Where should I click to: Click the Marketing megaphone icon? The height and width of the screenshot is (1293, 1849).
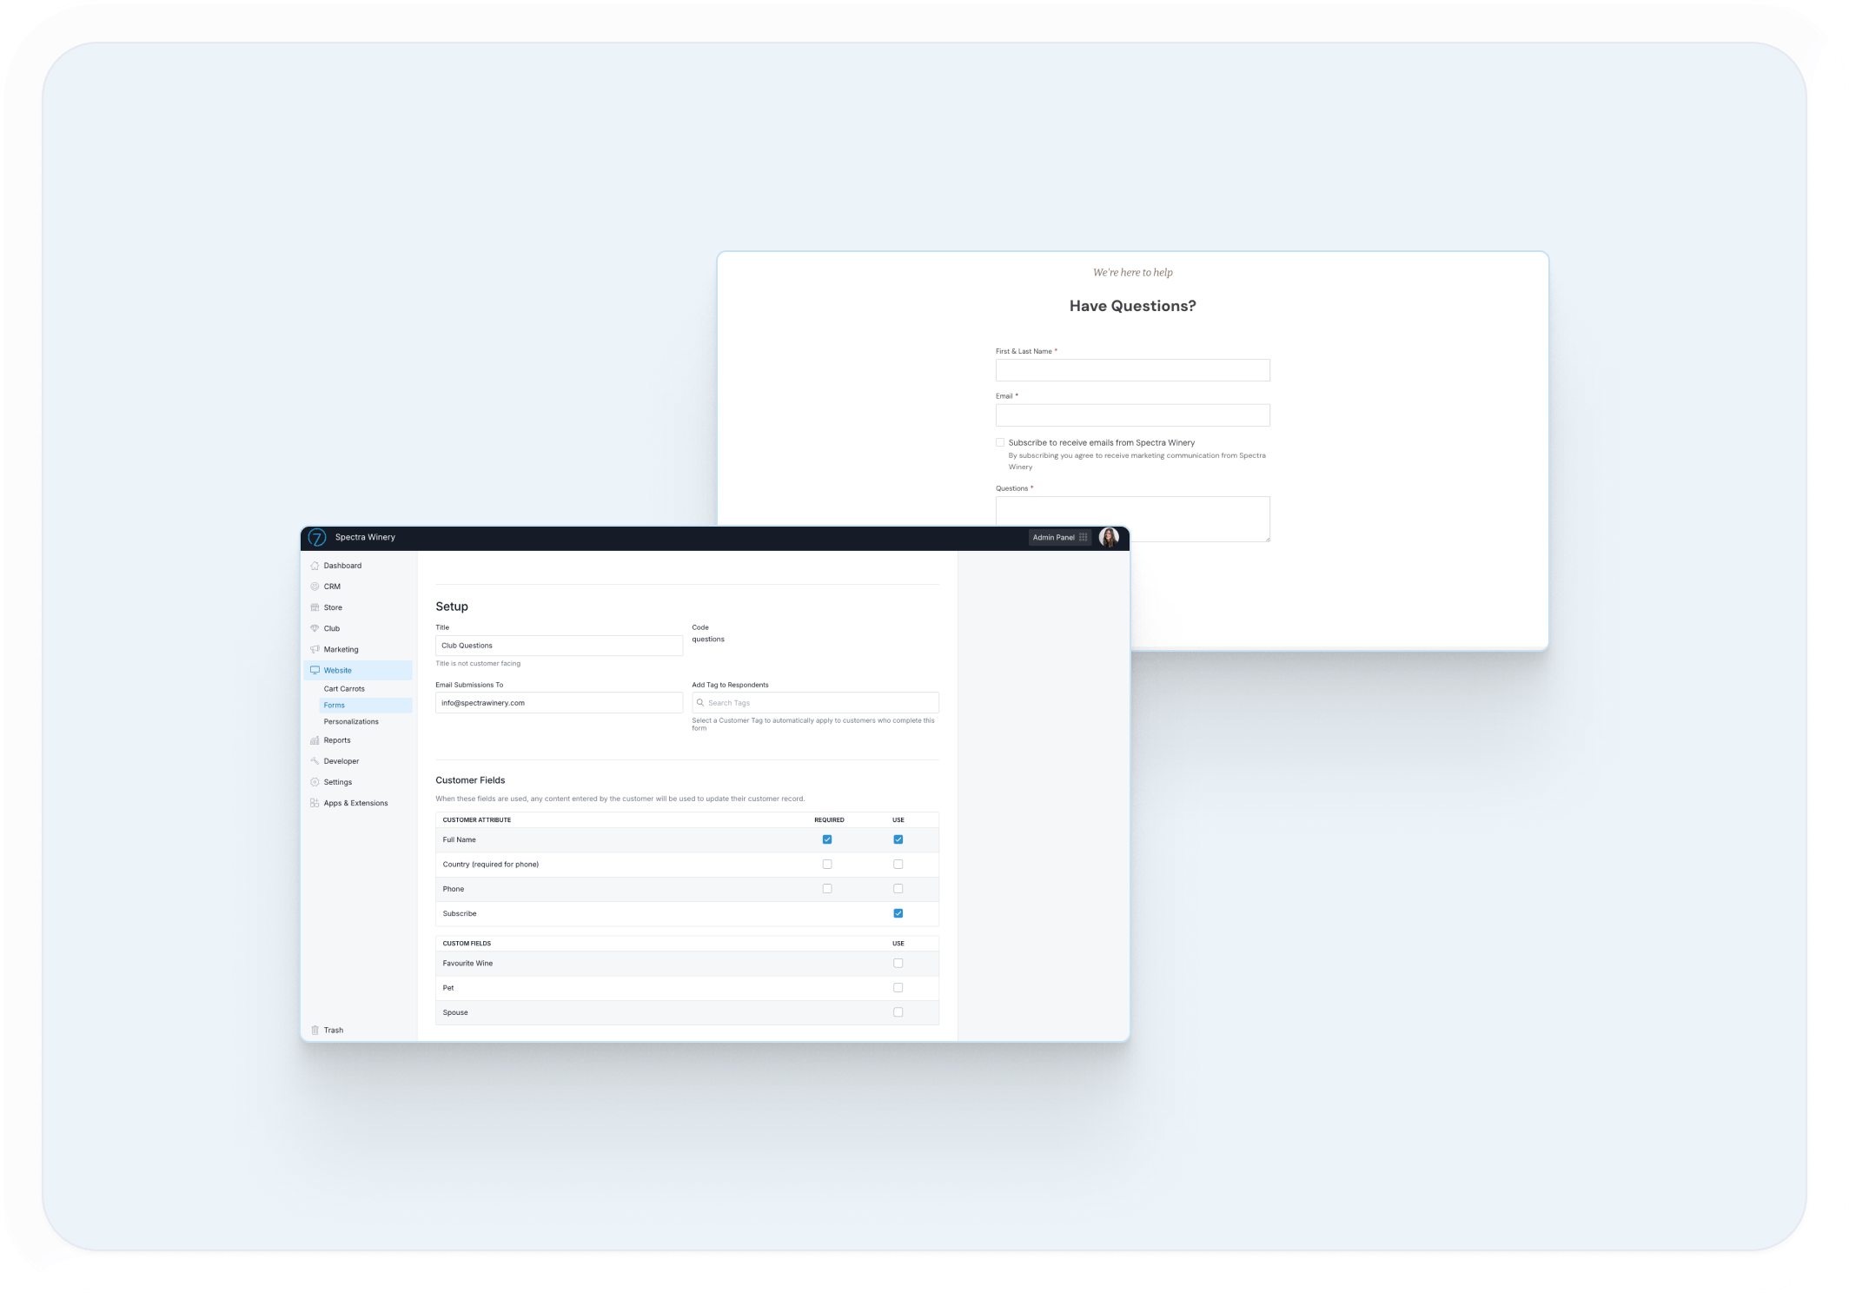(315, 649)
